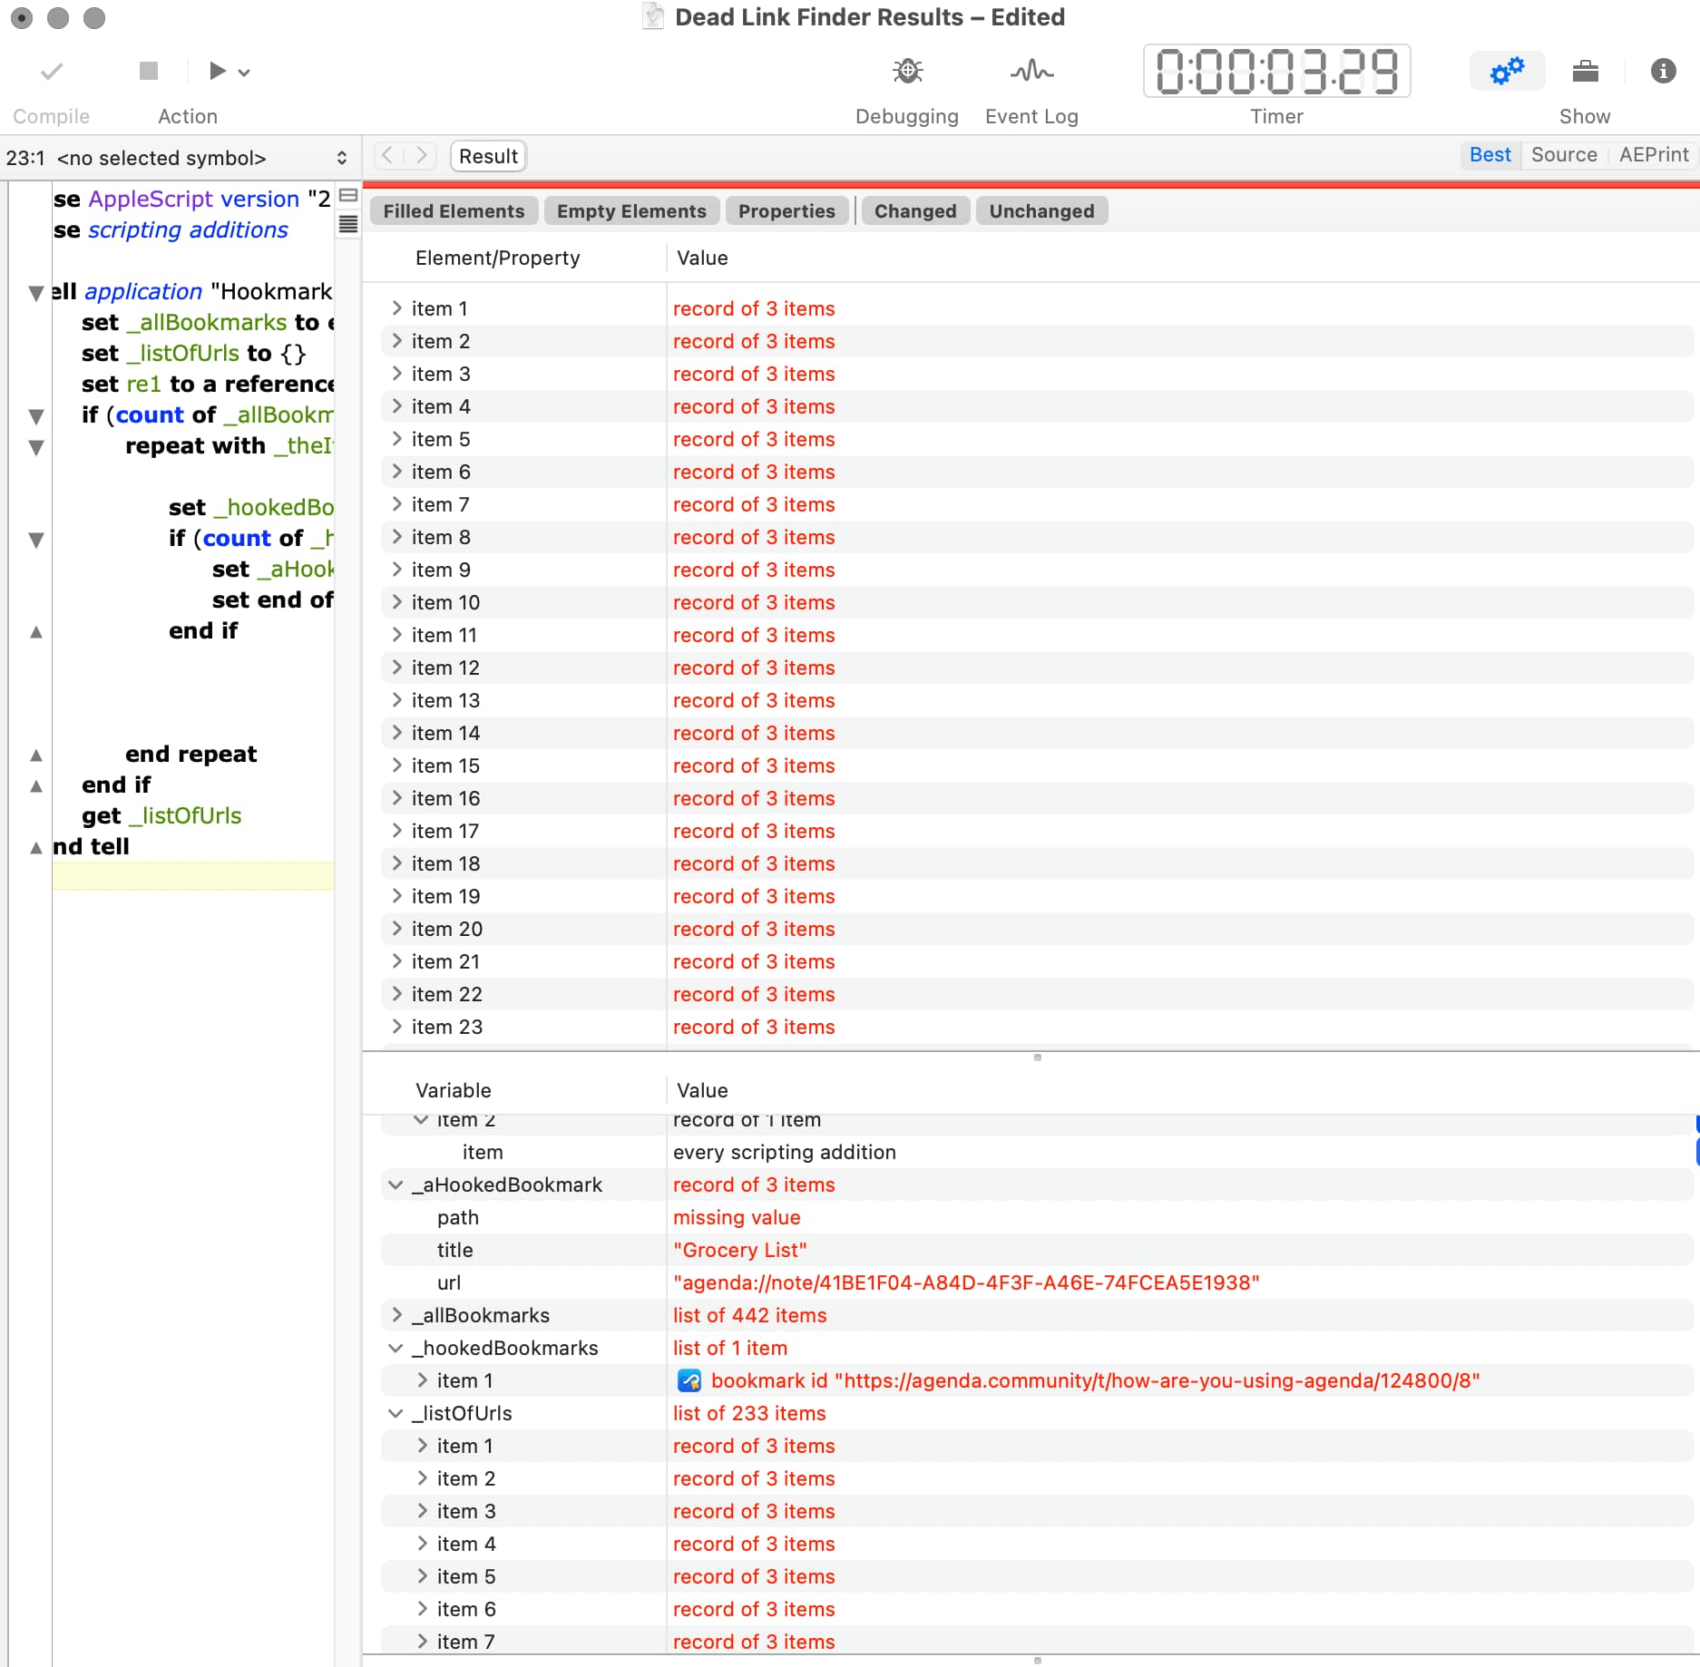
Task: Collapse the tell application block triangle
Action: point(36,293)
